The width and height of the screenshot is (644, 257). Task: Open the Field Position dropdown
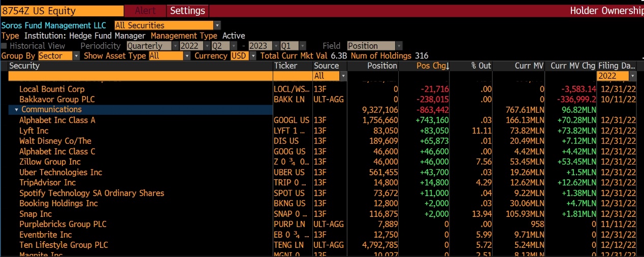pos(375,46)
